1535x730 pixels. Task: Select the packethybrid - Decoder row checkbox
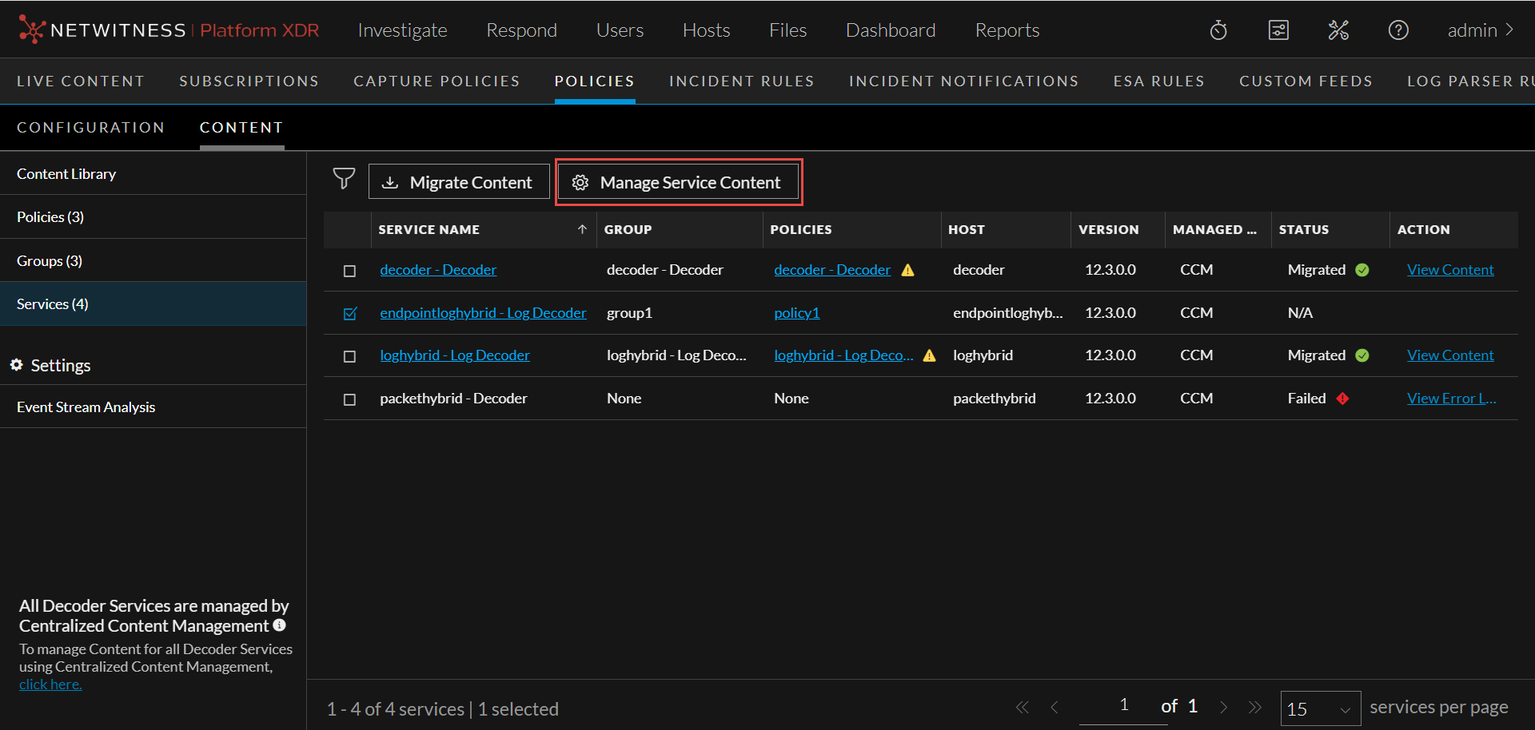coord(349,399)
